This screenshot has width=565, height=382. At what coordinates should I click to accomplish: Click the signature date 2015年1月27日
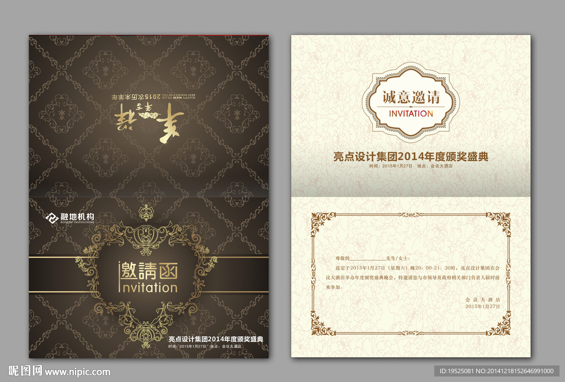pyautogui.click(x=482, y=306)
